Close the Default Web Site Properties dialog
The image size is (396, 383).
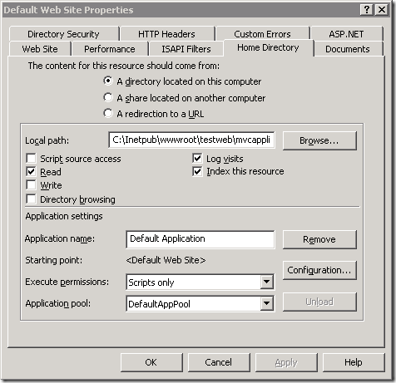382,10
